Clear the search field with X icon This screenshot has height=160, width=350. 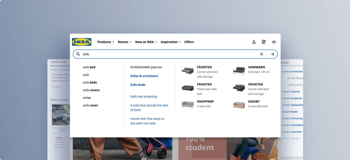[261, 54]
